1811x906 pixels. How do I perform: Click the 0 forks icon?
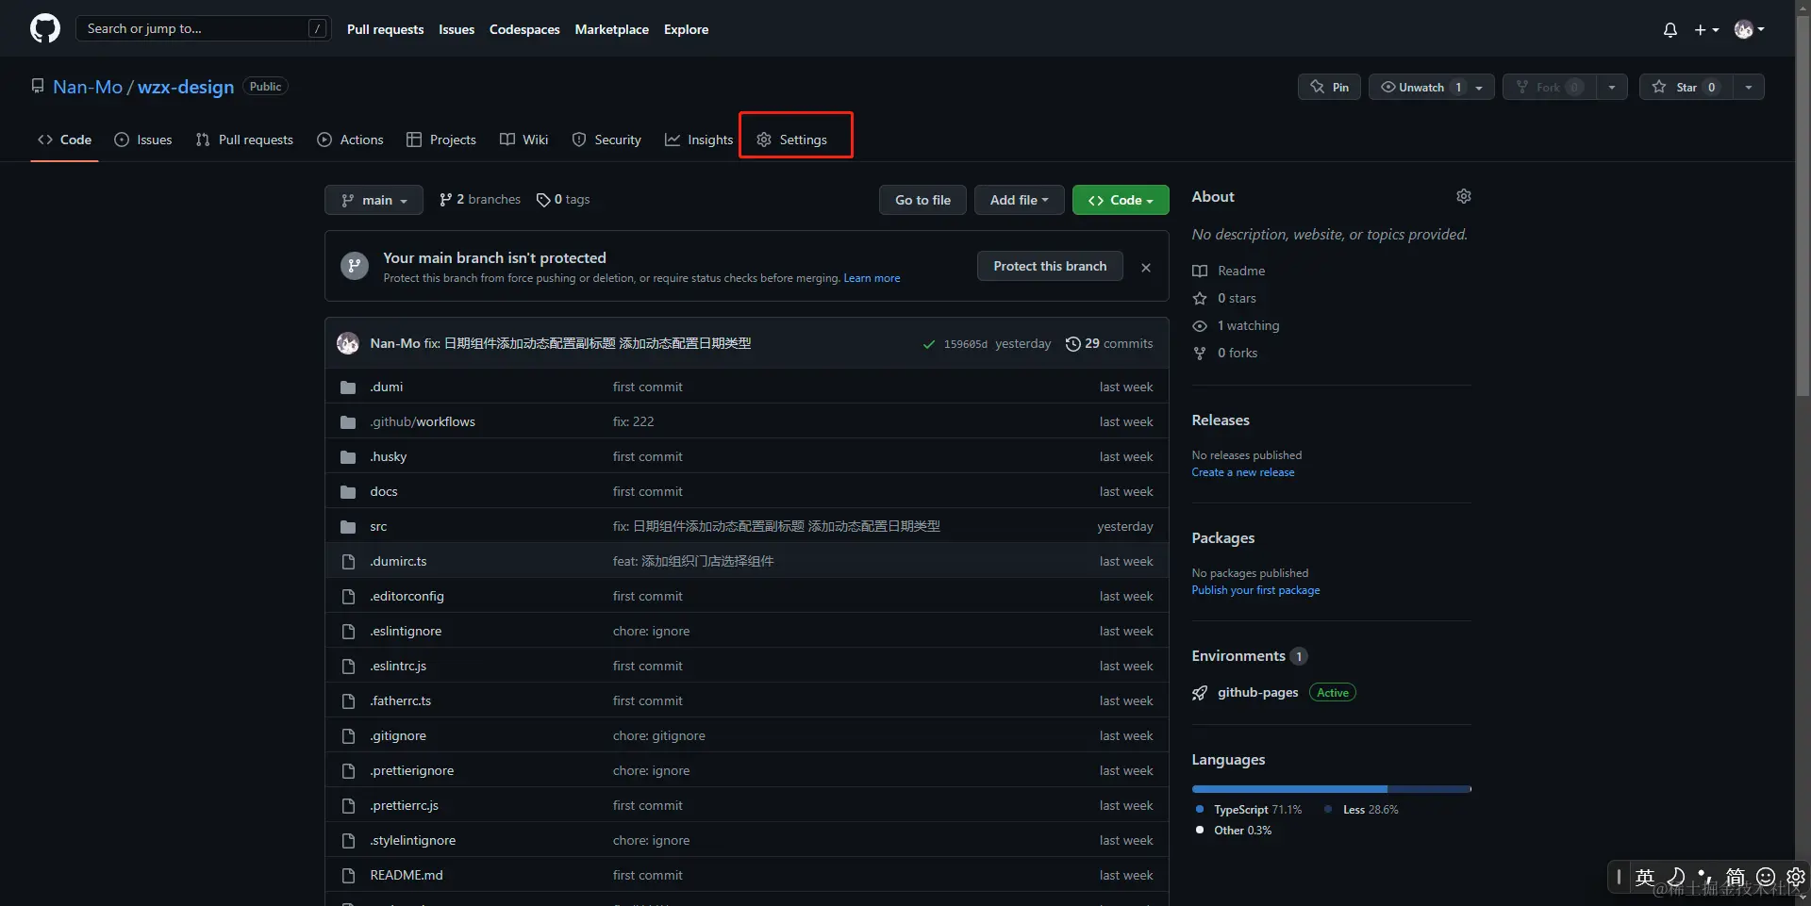coord(1199,354)
